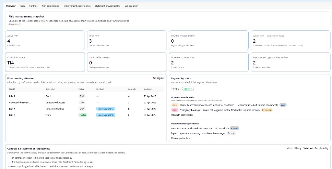Open the Improvement opportunities tab
Screen dimensions: 332x169
(77, 6)
